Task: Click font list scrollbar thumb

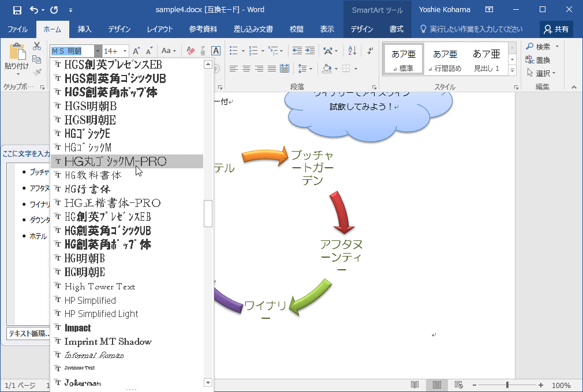Action: point(208,213)
